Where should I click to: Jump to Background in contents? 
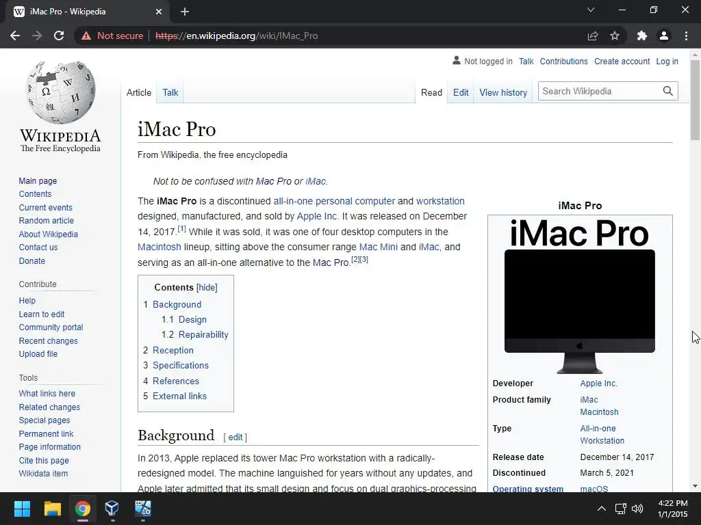[x=177, y=304]
